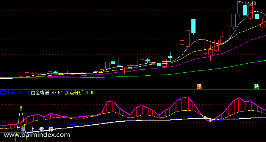Click the small arrow icon beside 14.40
The width and height of the screenshot is (266, 142).
point(240,2)
